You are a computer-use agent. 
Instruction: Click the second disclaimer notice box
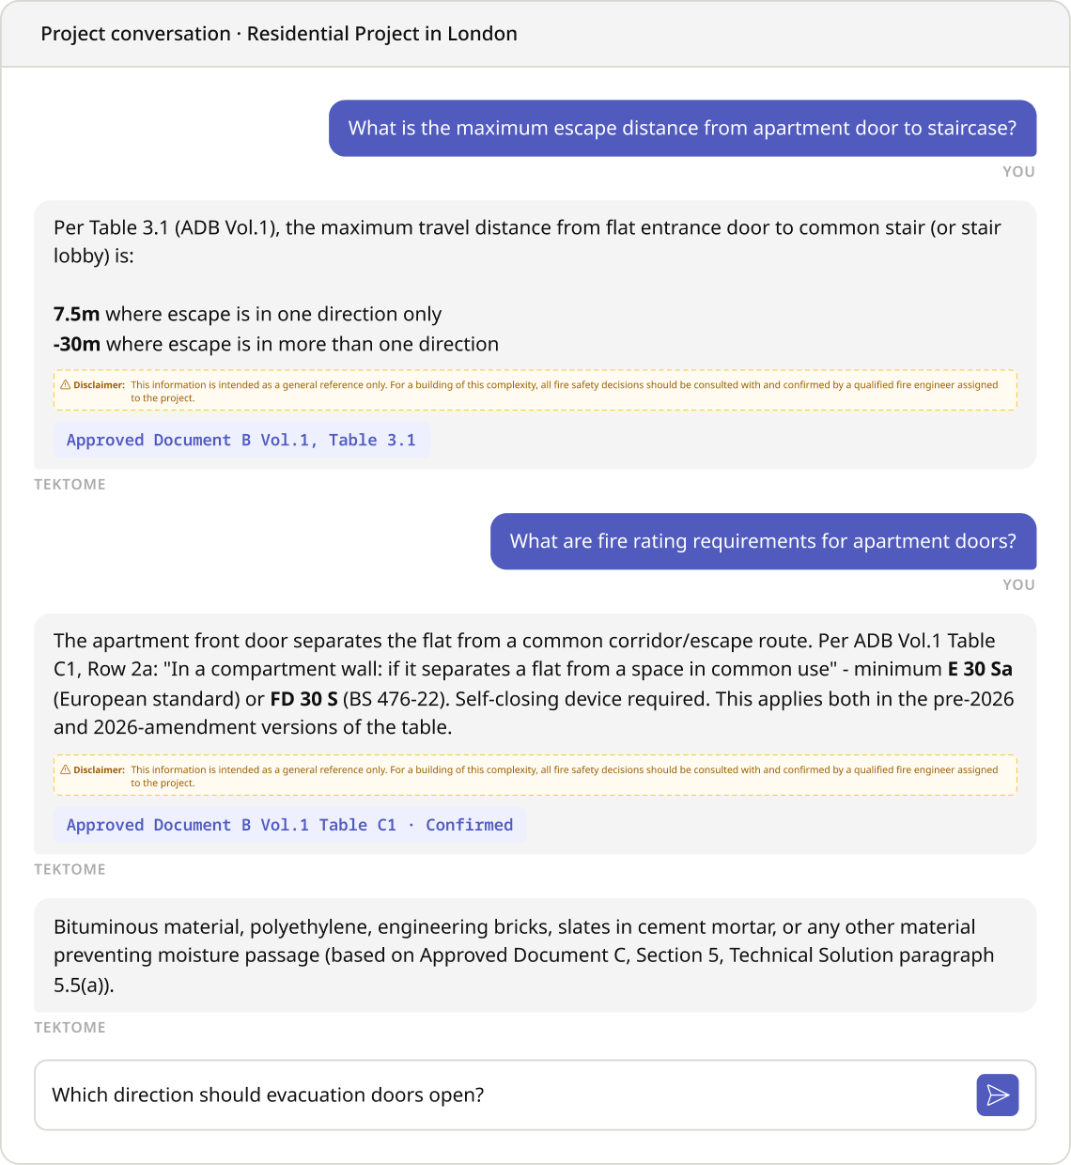(535, 776)
